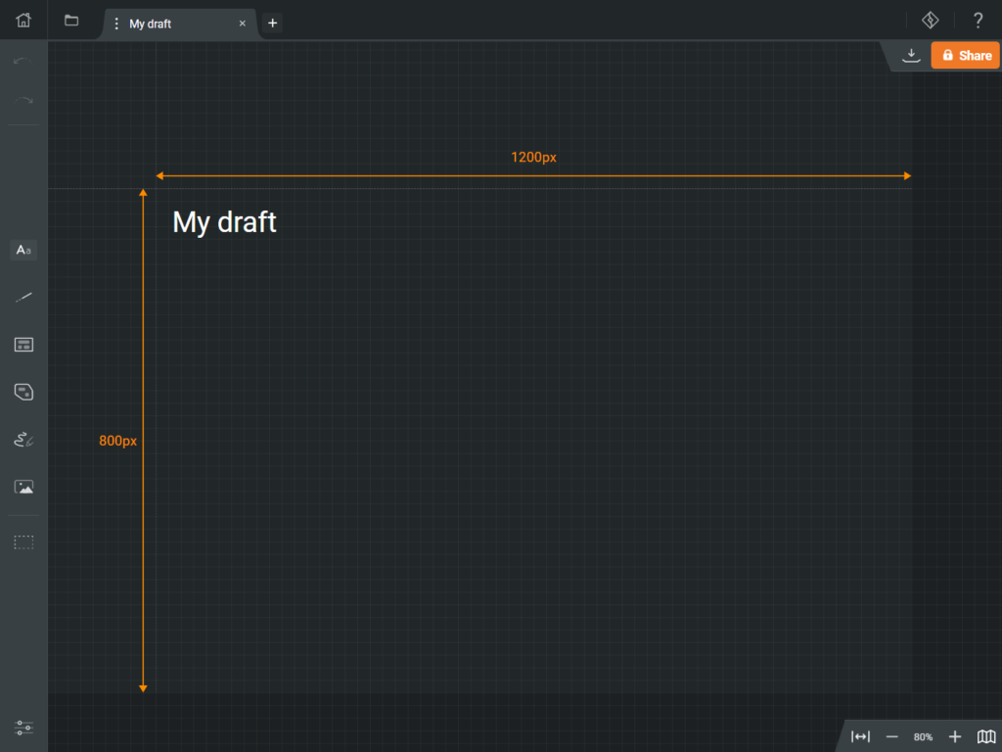The width and height of the screenshot is (1002, 752).
Task: Select the card layout tool
Action: click(23, 345)
